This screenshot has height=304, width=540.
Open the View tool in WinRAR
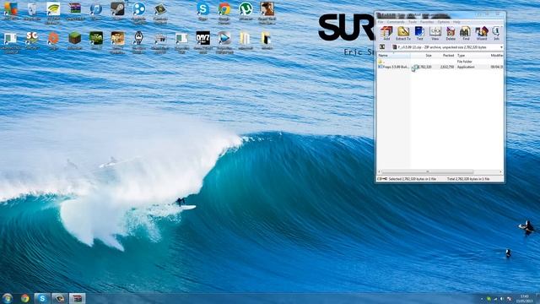click(435, 34)
